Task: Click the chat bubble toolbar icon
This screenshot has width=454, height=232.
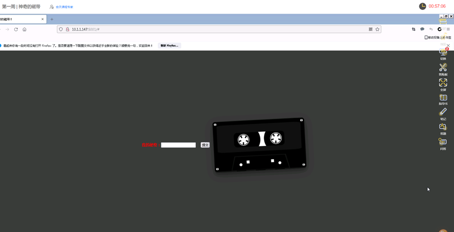Action: pyautogui.click(x=422, y=29)
